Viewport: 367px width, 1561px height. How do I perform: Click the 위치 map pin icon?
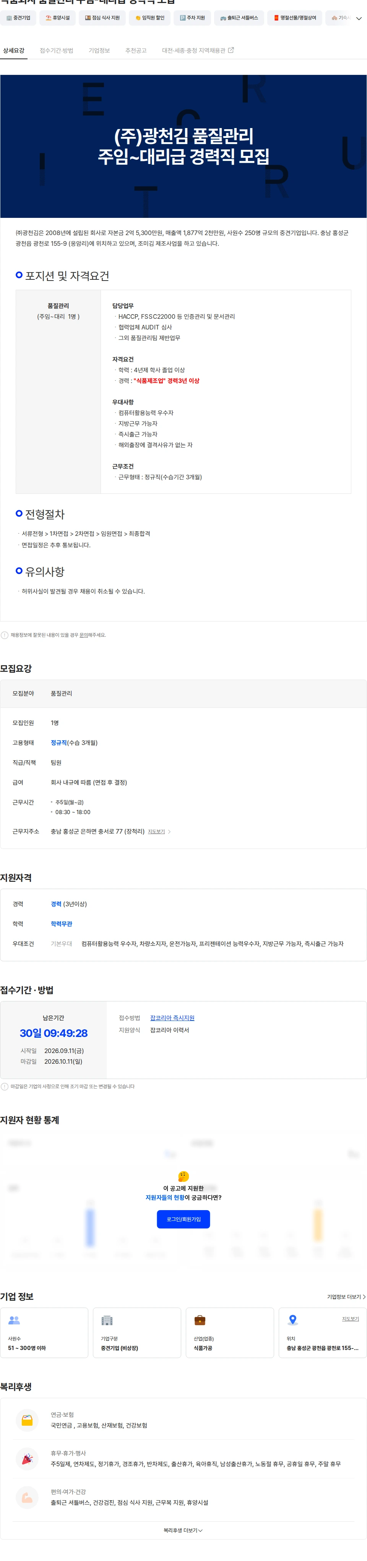292,1320
